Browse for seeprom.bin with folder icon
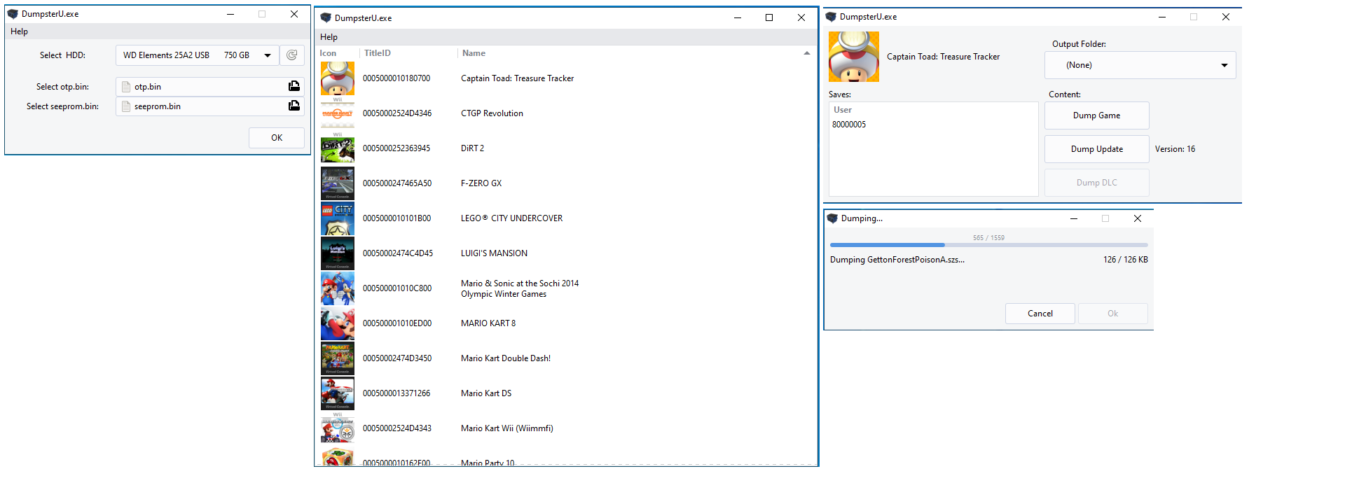This screenshot has width=1345, height=504. (x=294, y=106)
